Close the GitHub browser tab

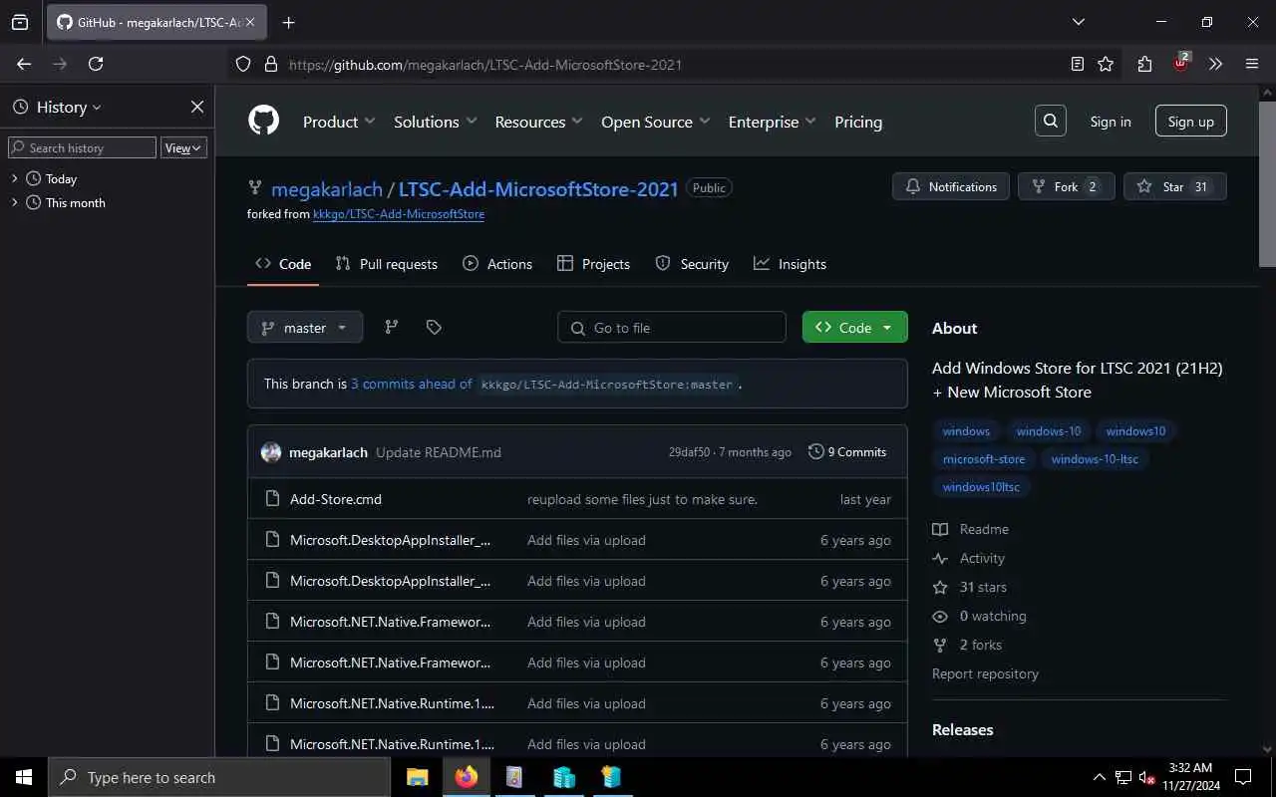249,22
